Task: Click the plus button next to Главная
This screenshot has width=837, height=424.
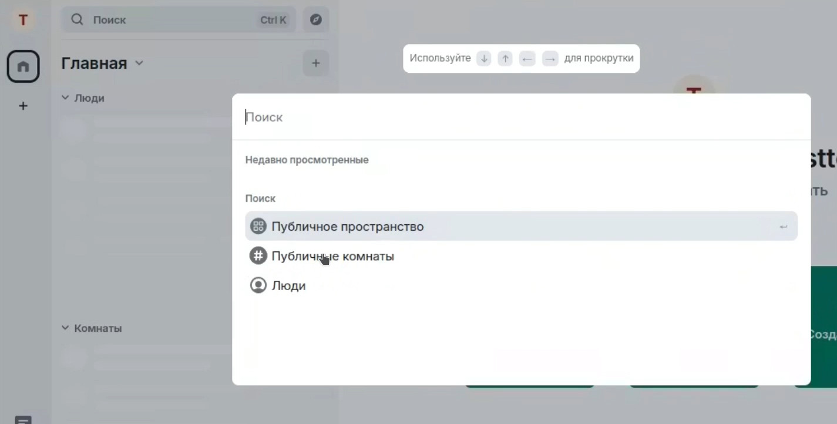Action: click(x=316, y=63)
